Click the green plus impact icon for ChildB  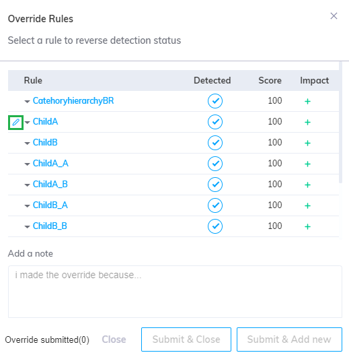point(307,143)
